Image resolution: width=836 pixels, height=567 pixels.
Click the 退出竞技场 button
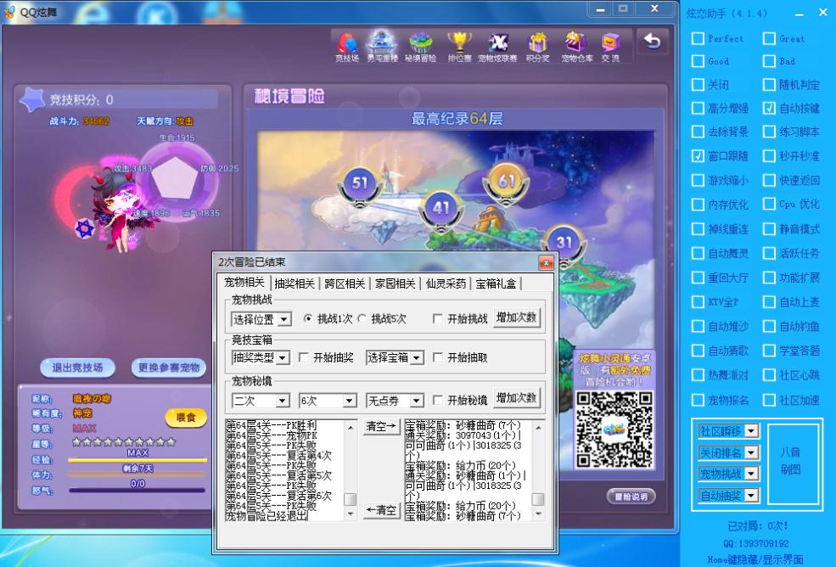[77, 368]
